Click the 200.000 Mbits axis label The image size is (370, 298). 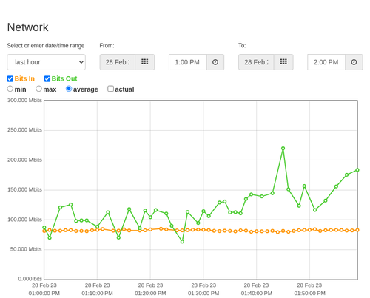point(24,160)
